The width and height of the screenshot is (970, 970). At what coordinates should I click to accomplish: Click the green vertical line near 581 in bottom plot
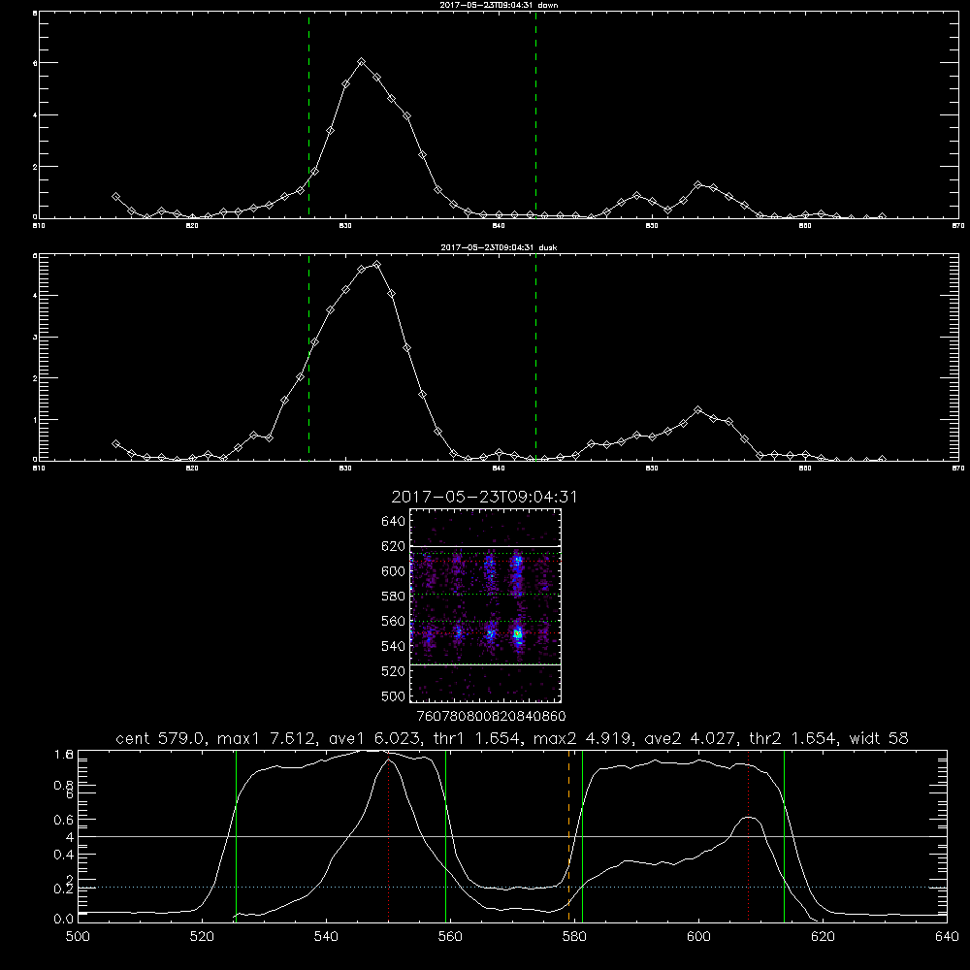point(582,835)
